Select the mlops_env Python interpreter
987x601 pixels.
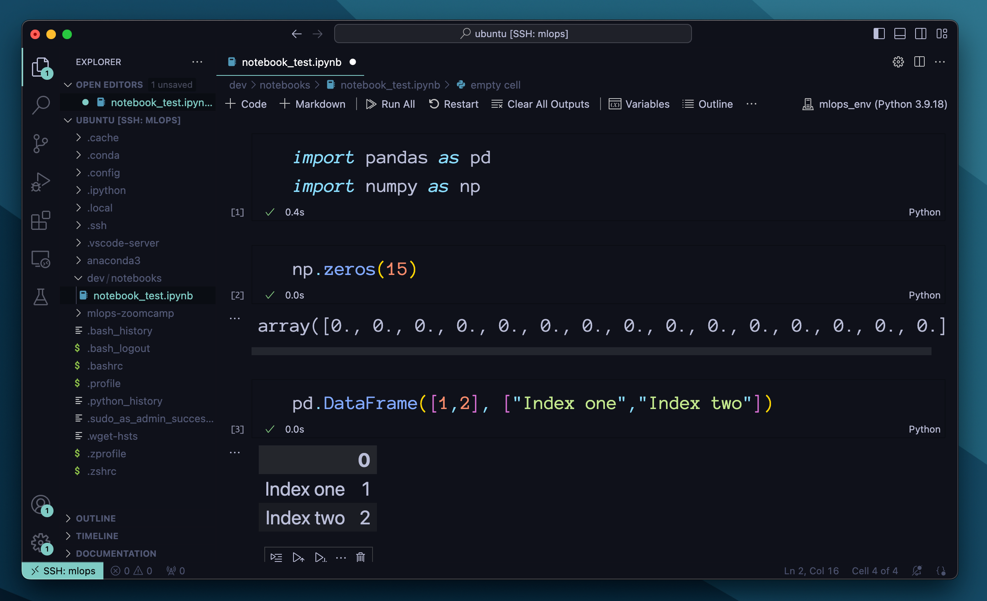(x=874, y=104)
